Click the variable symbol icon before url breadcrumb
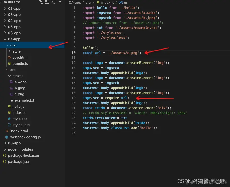230x187 pixels. click(121, 2)
